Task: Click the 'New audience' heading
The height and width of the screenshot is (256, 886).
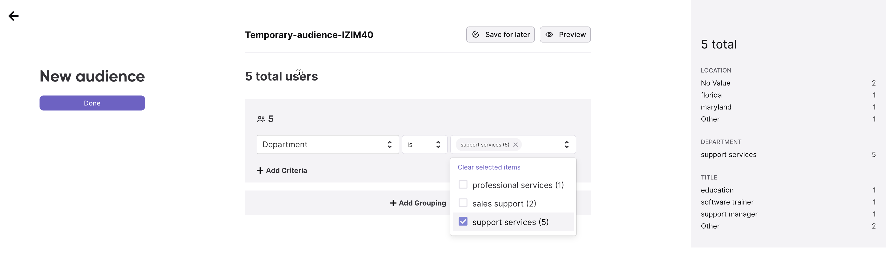Action: (92, 76)
